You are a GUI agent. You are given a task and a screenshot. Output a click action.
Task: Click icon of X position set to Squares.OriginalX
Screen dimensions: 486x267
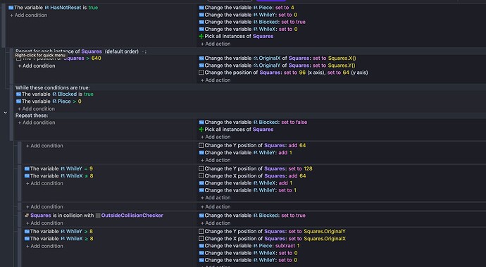click(201, 239)
